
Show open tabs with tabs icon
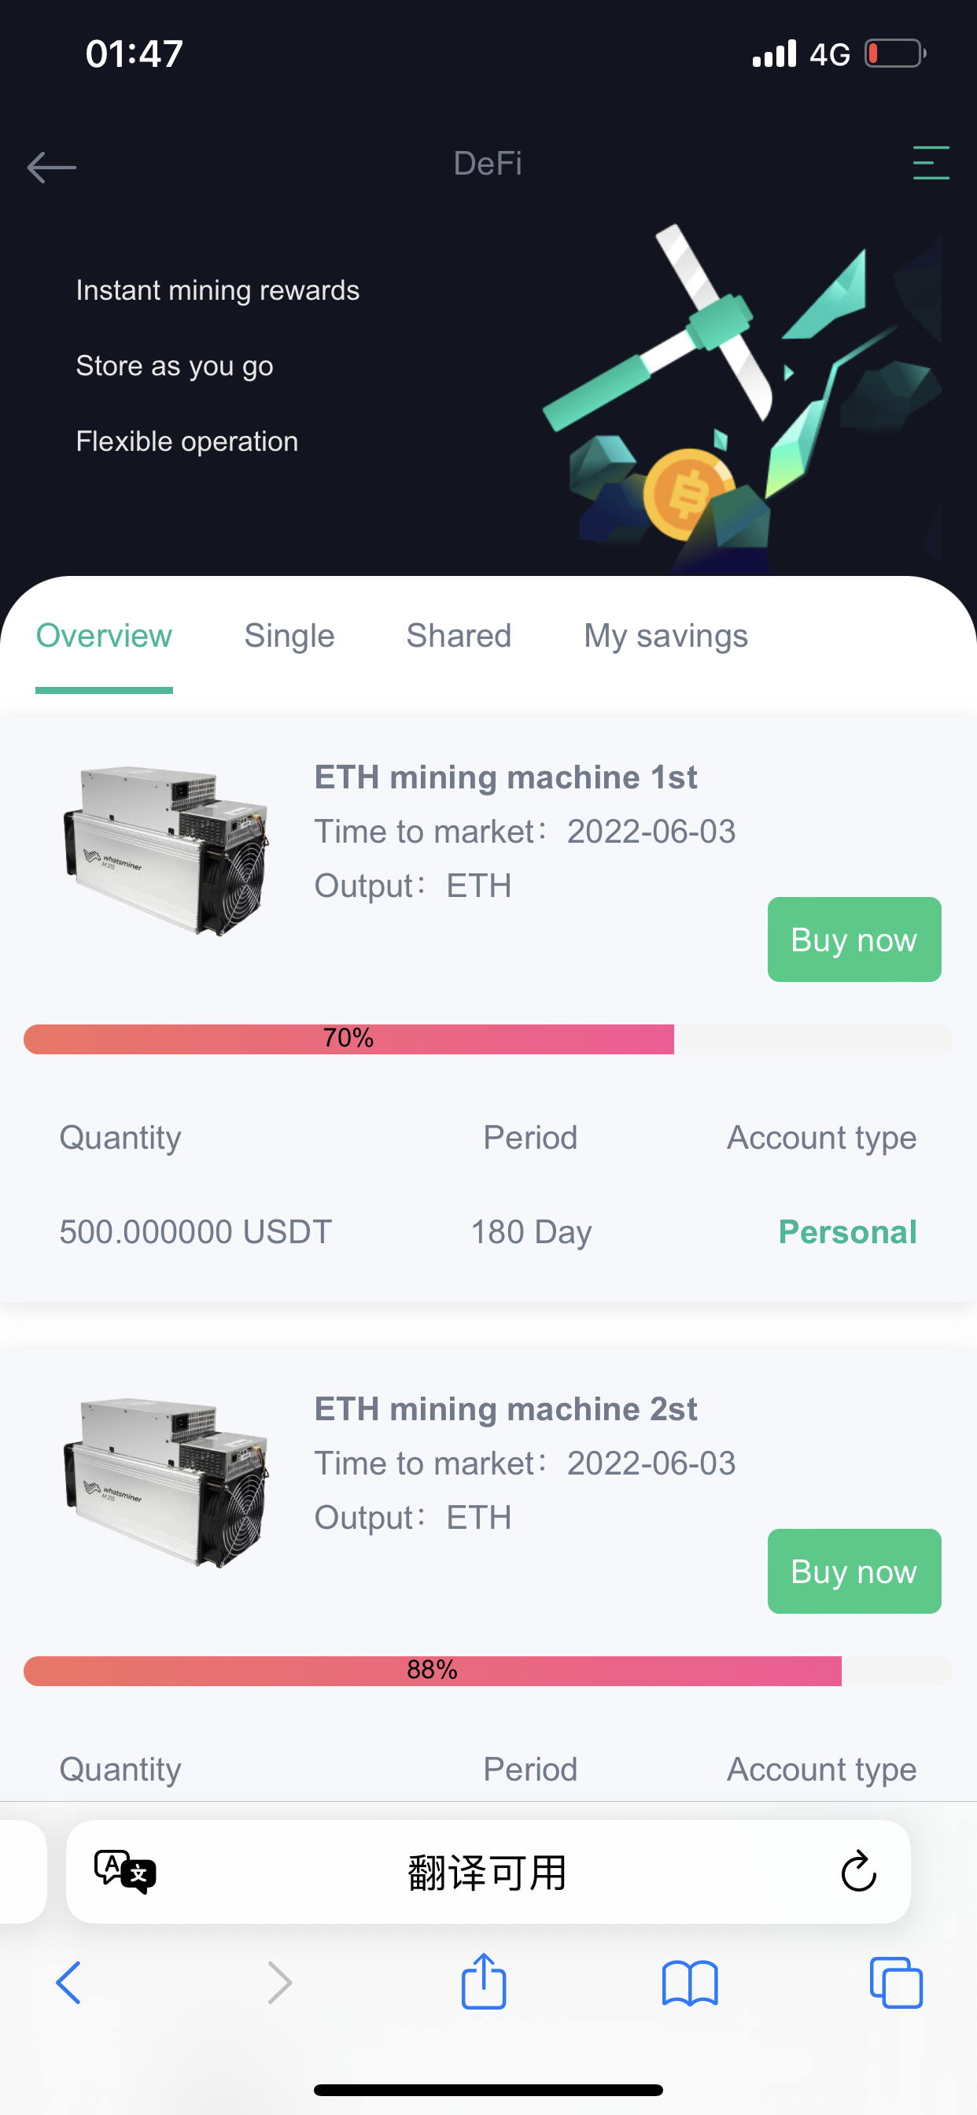[896, 1983]
